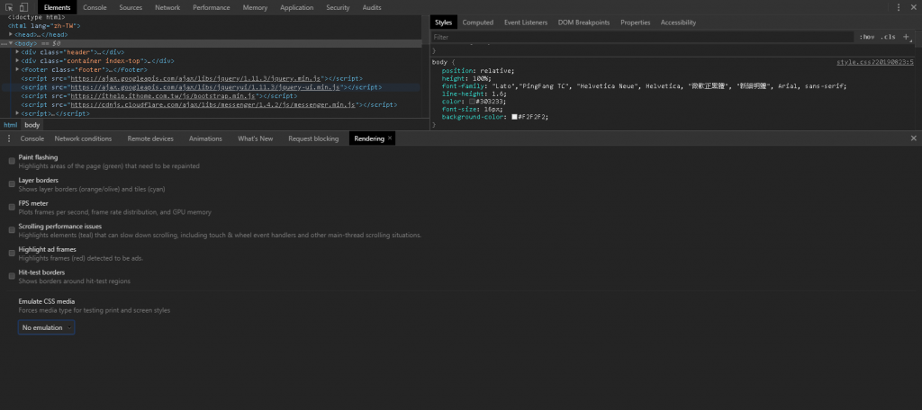The width and height of the screenshot is (922, 410).
Task: Open the style.css source link
Action: click(875, 62)
